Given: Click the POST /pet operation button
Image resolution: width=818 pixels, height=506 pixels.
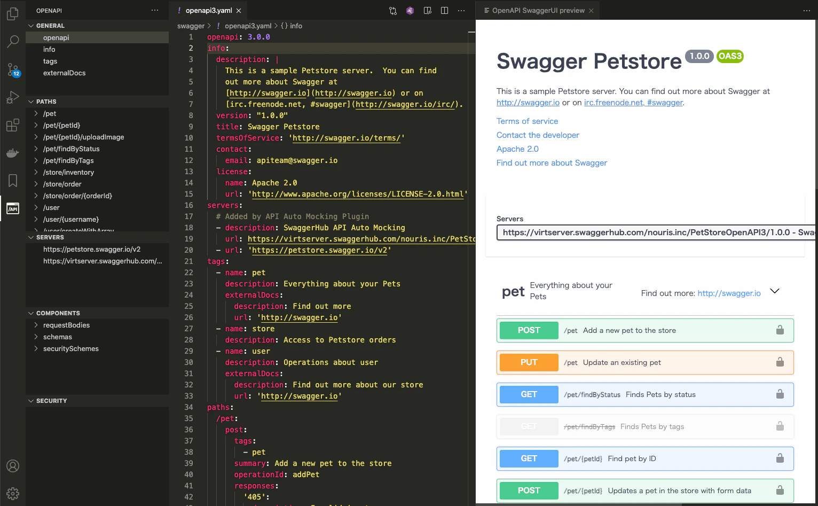Looking at the screenshot, I should click(x=529, y=330).
